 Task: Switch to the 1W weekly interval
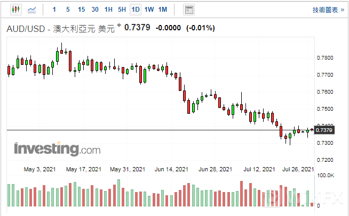pyautogui.click(x=149, y=10)
